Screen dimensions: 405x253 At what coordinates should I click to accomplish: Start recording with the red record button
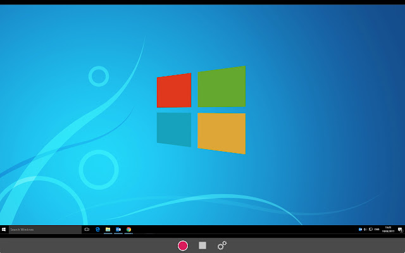[x=183, y=245]
